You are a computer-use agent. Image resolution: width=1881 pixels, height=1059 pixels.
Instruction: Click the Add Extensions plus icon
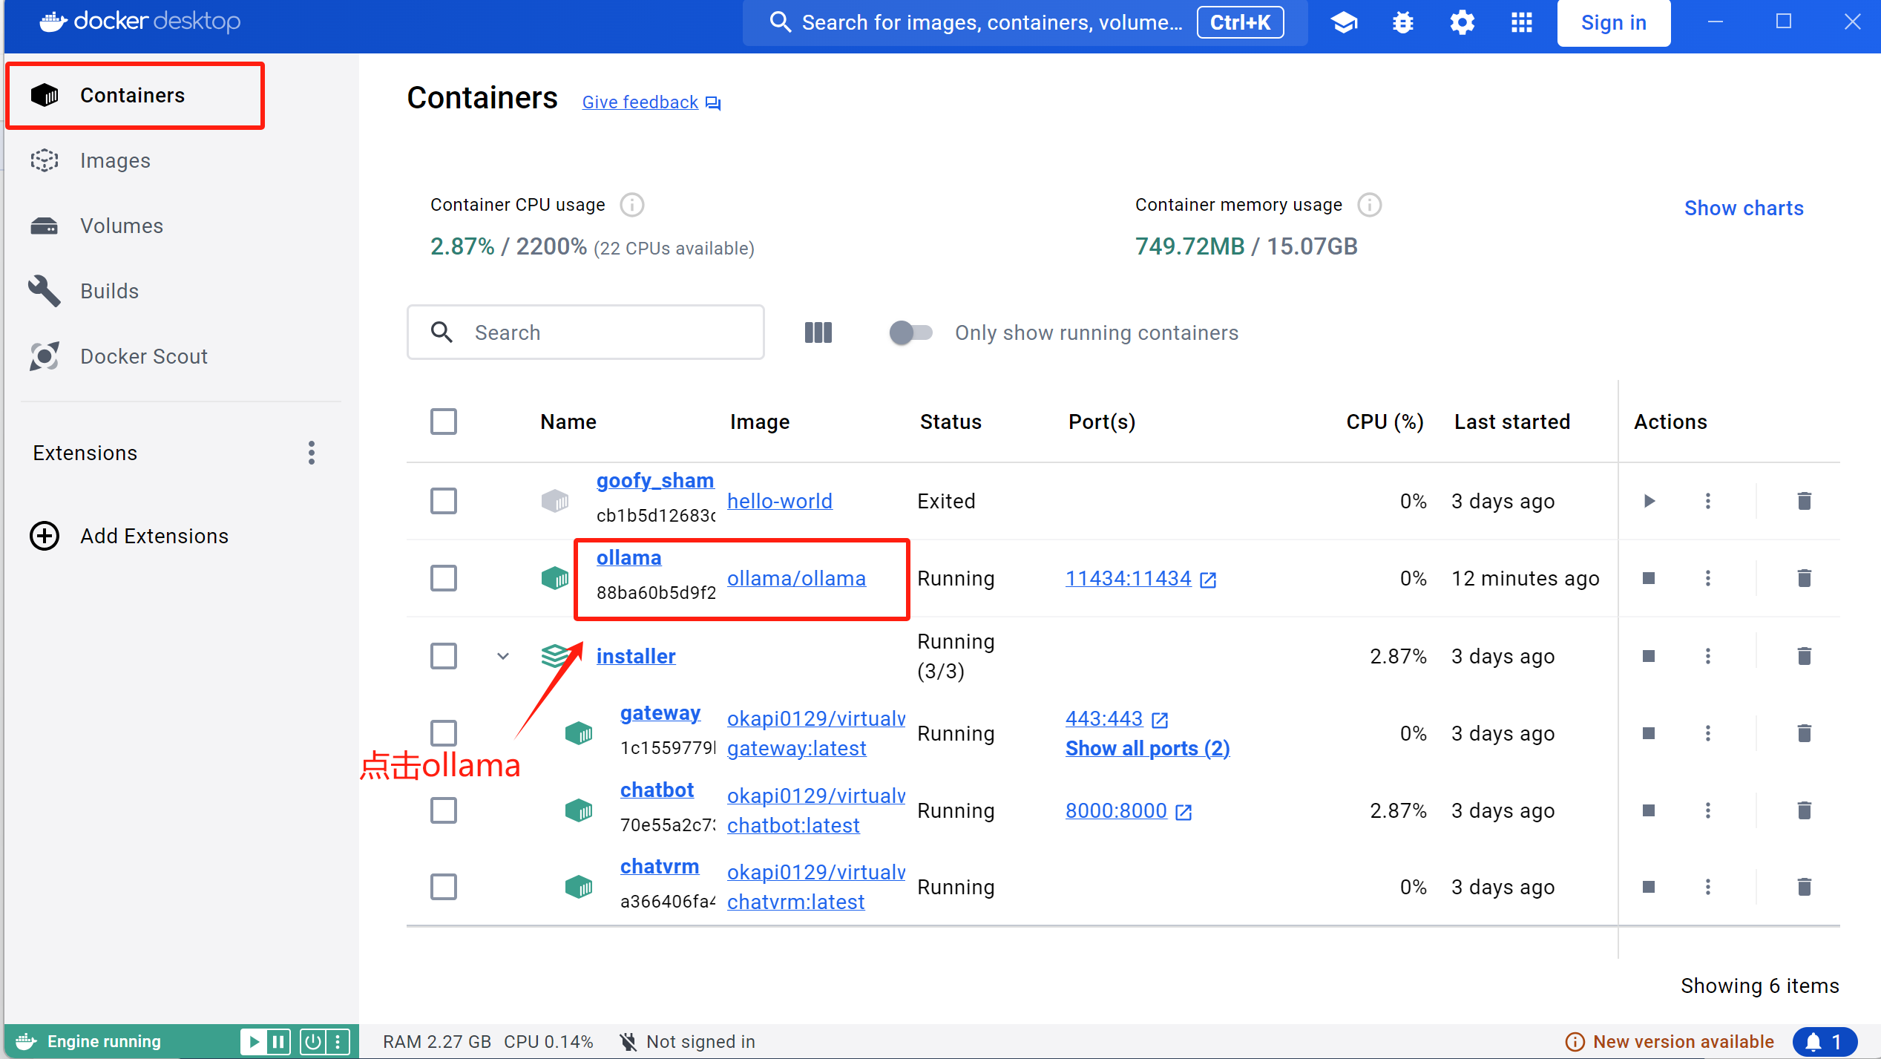point(45,536)
